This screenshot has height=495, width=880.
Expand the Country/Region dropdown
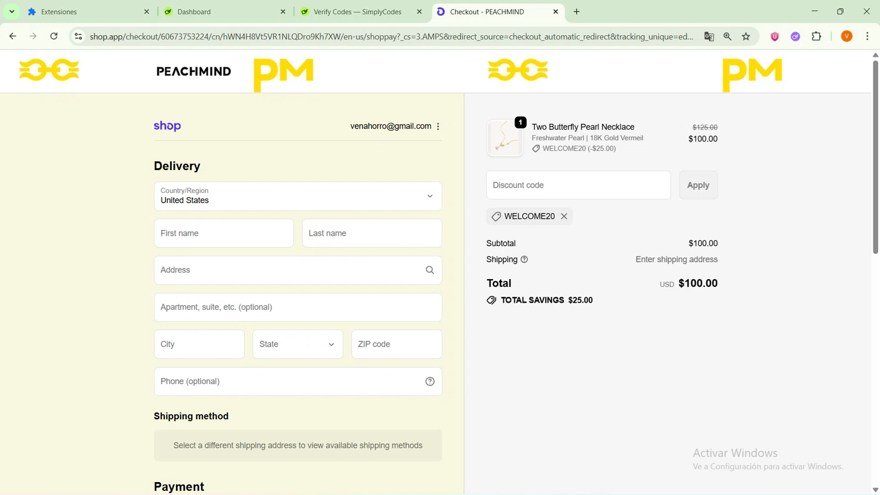pyautogui.click(x=298, y=196)
